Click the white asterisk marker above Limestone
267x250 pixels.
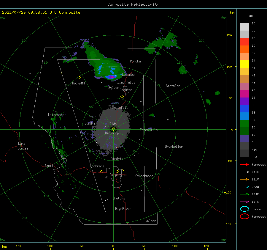click(x=56, y=112)
